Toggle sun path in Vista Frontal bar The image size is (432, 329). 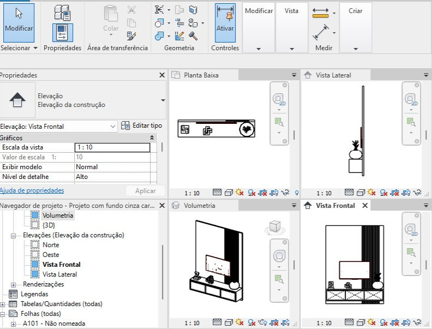click(x=371, y=321)
